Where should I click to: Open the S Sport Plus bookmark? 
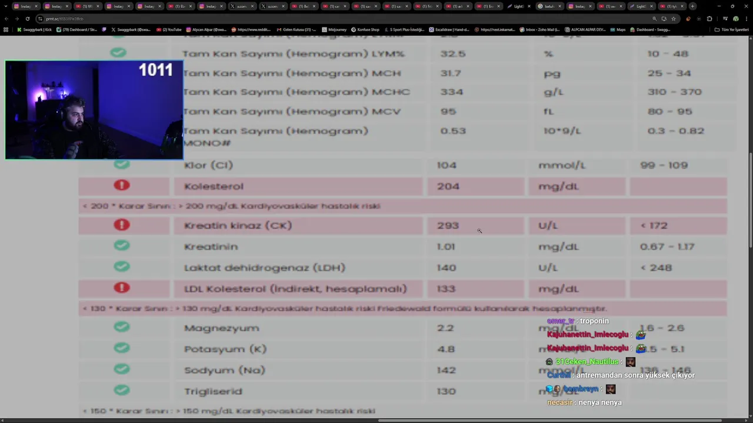pyautogui.click(x=404, y=29)
